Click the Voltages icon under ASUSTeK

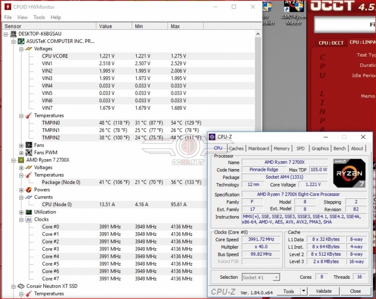(29, 49)
